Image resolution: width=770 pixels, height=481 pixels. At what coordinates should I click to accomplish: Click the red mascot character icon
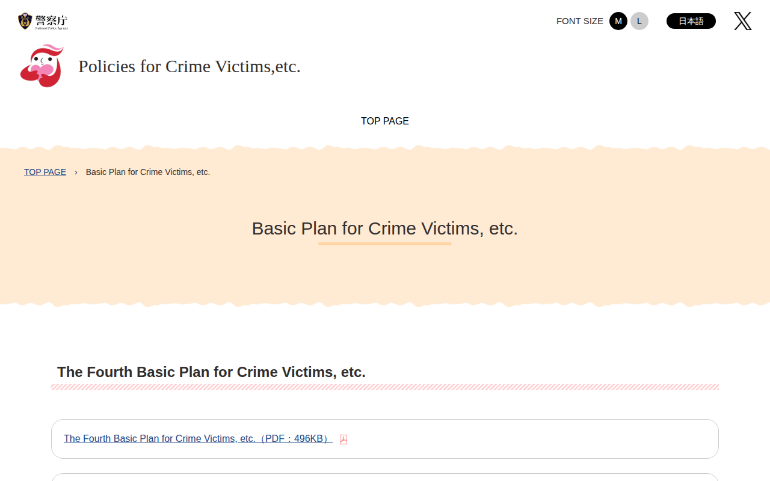tap(42, 66)
